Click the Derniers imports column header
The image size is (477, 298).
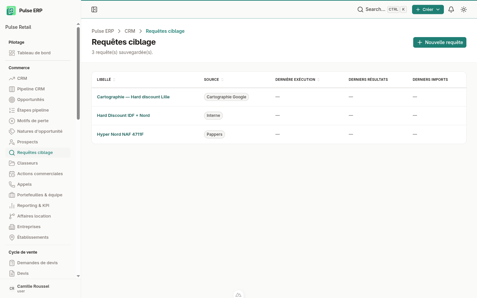click(x=430, y=80)
